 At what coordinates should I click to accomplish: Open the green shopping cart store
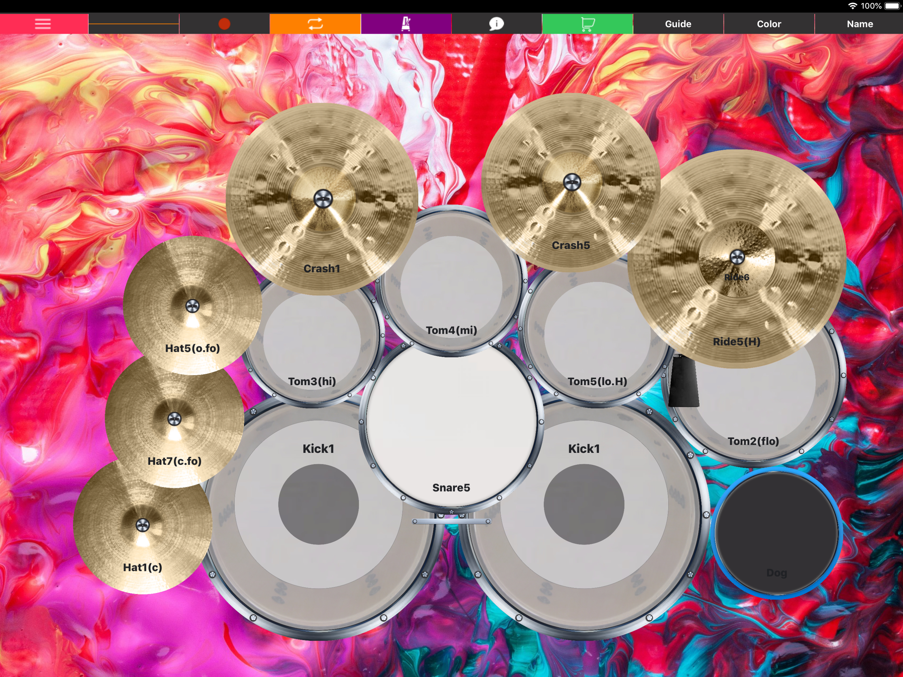[587, 24]
